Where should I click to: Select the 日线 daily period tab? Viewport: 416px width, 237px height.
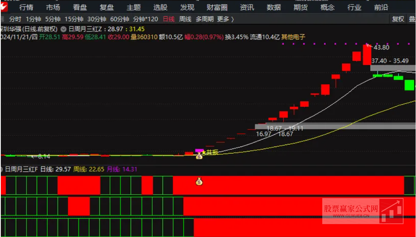point(169,19)
